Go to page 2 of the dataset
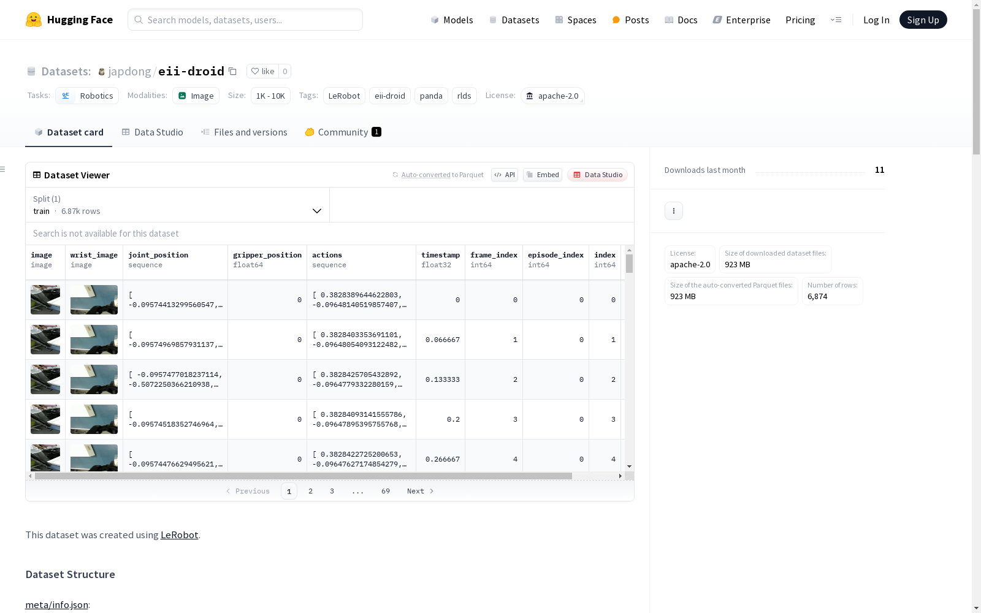Screen dimensions: 981x613 (311, 491)
